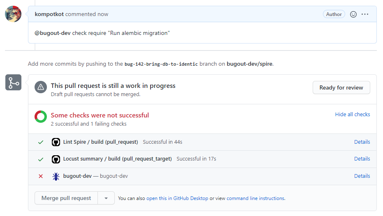Click 'Successful in 44s' status text
Image resolution: width=383 pixels, height=216 pixels.
coord(162,142)
